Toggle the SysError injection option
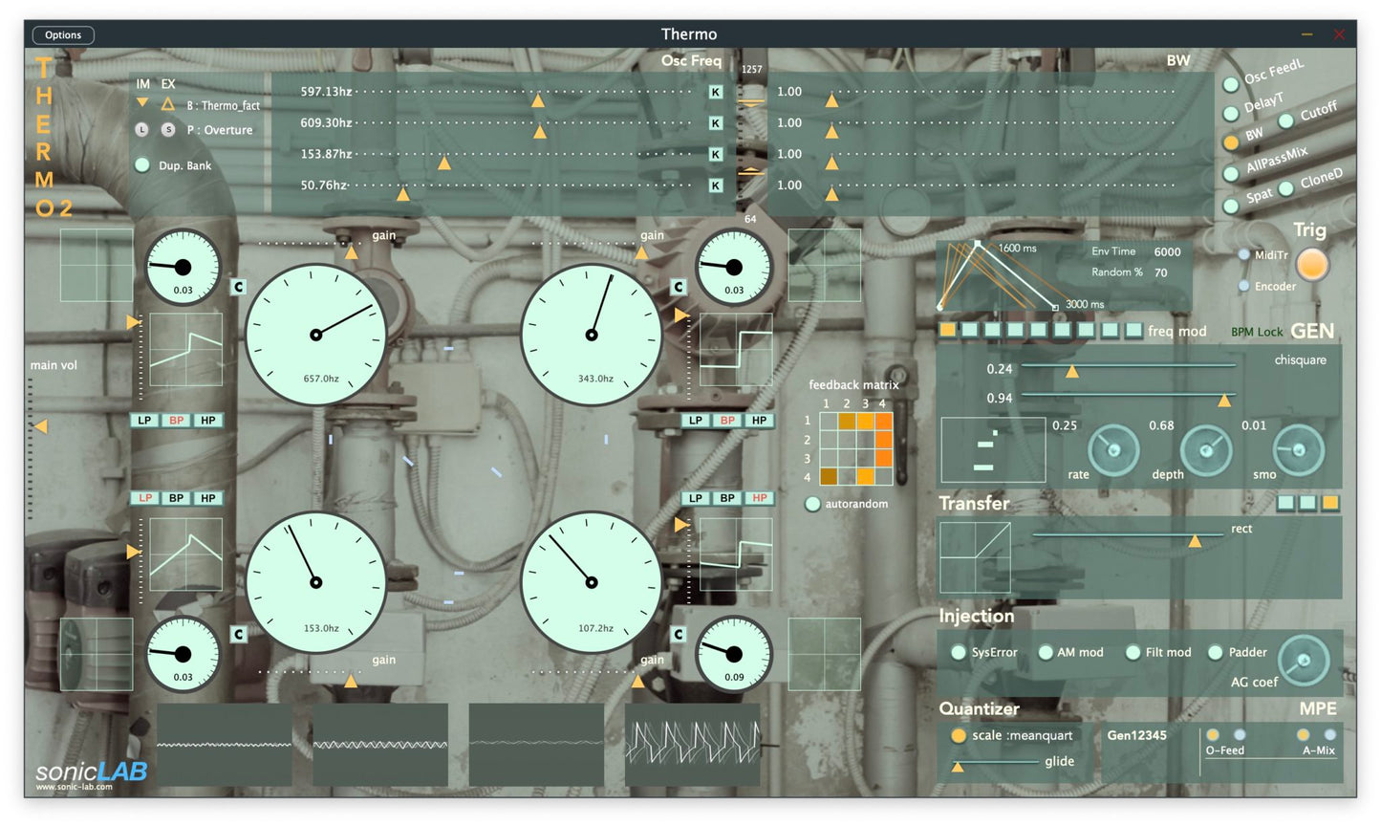 tap(959, 652)
